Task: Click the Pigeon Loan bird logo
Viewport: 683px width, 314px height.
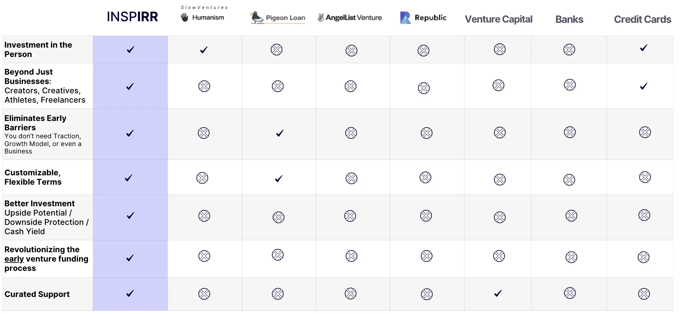Action: (257, 18)
